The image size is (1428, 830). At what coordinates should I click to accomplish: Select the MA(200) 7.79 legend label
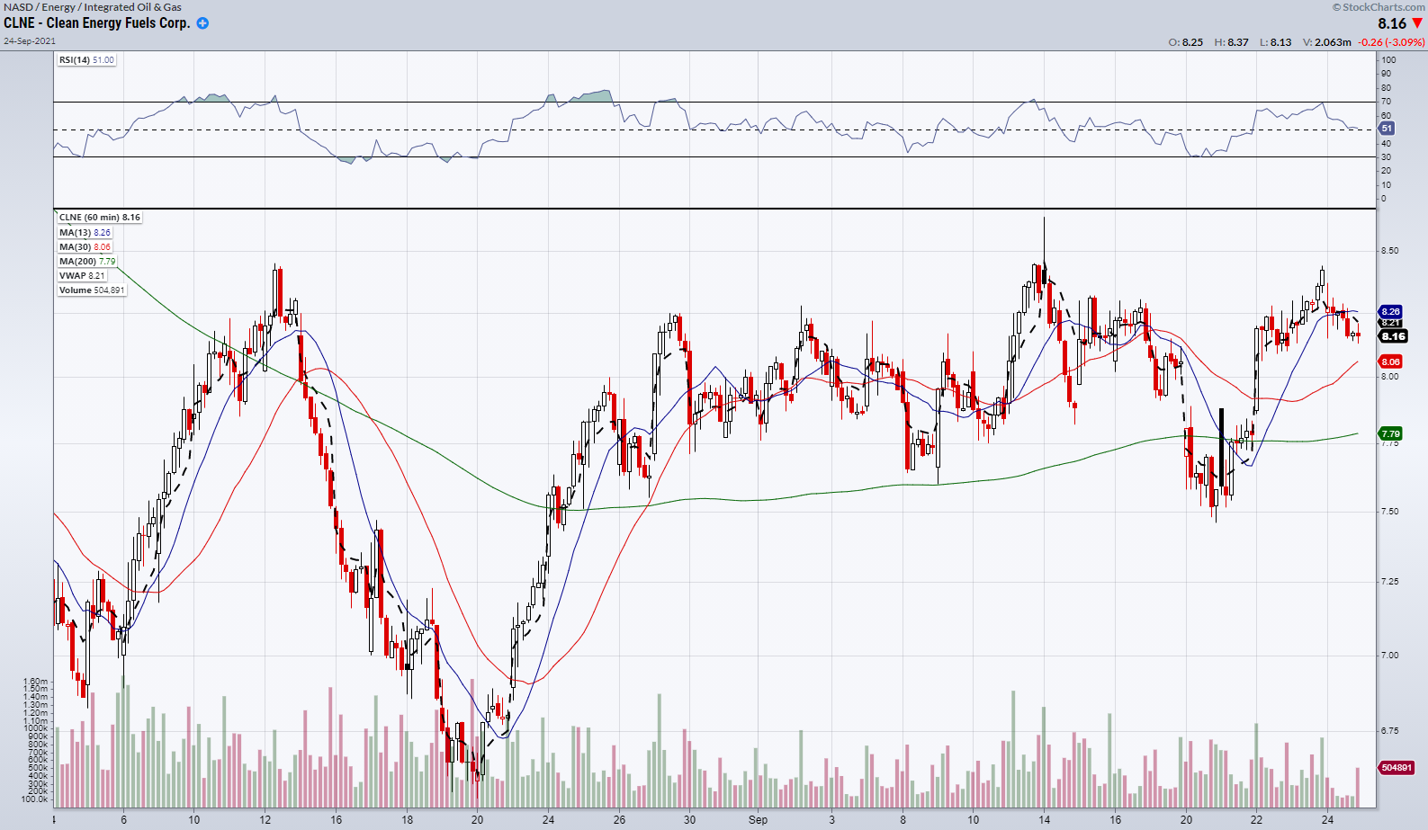click(x=87, y=261)
